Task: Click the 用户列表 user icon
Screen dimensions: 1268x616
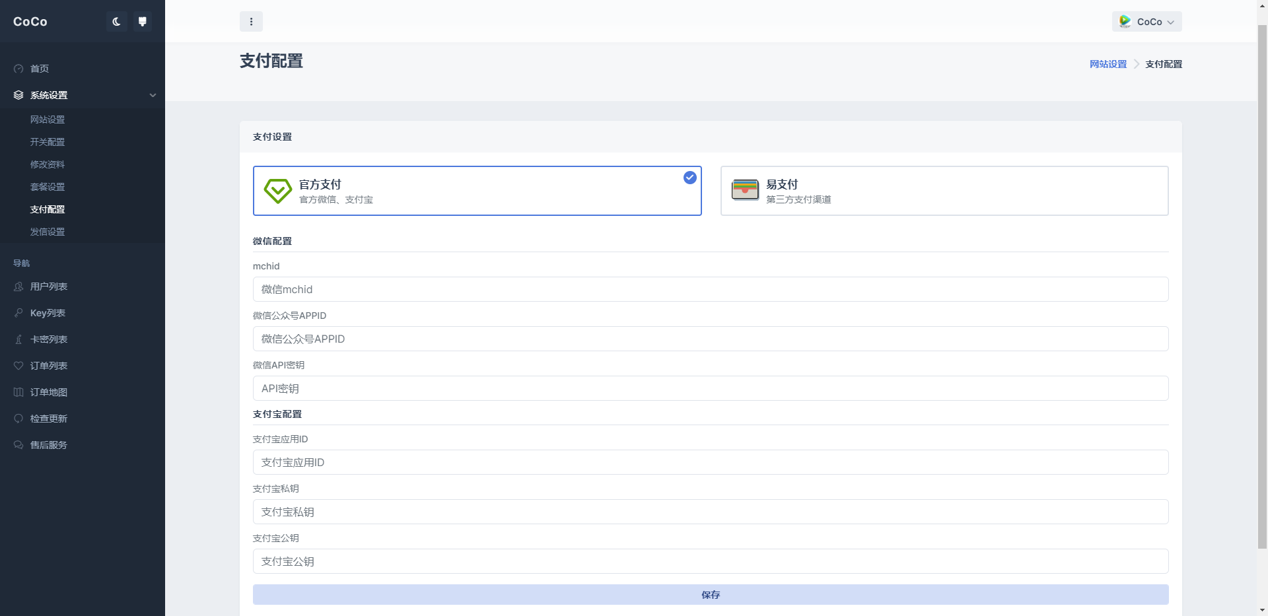Action: click(x=18, y=287)
